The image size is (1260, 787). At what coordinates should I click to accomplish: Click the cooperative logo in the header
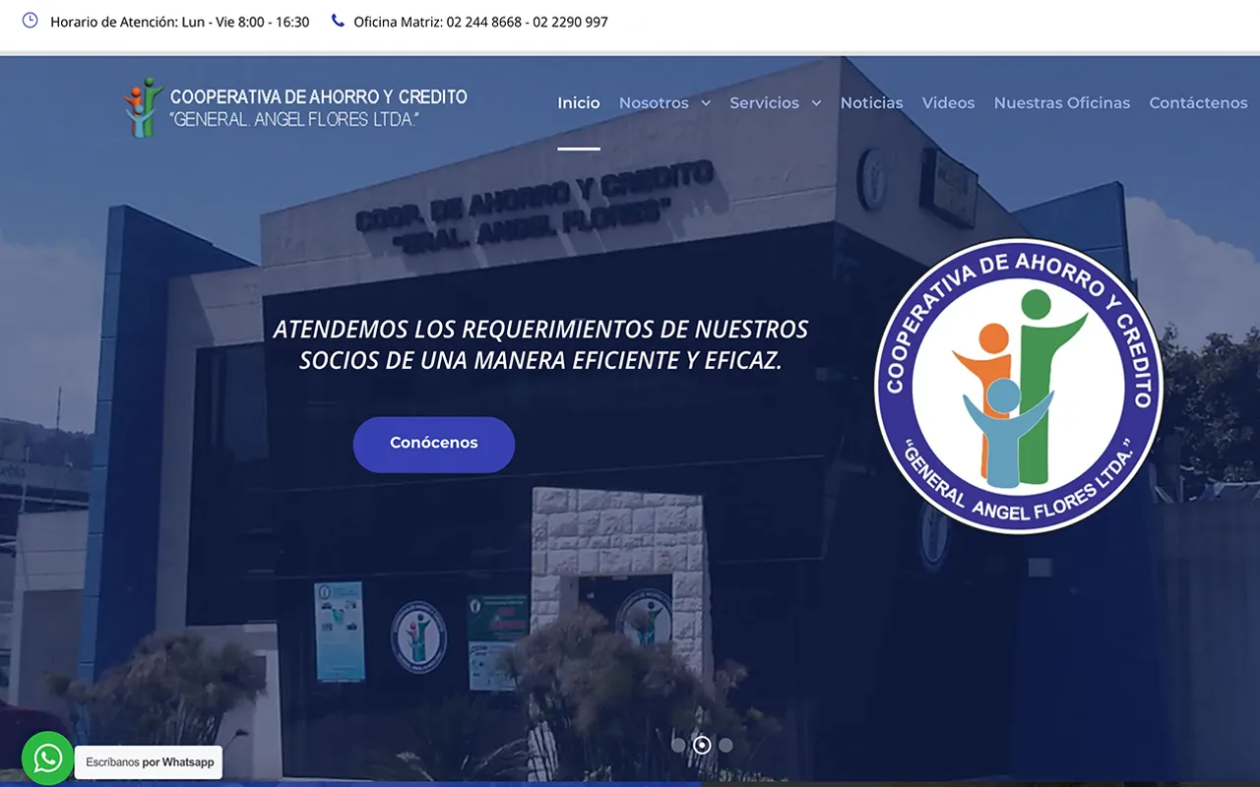144,106
